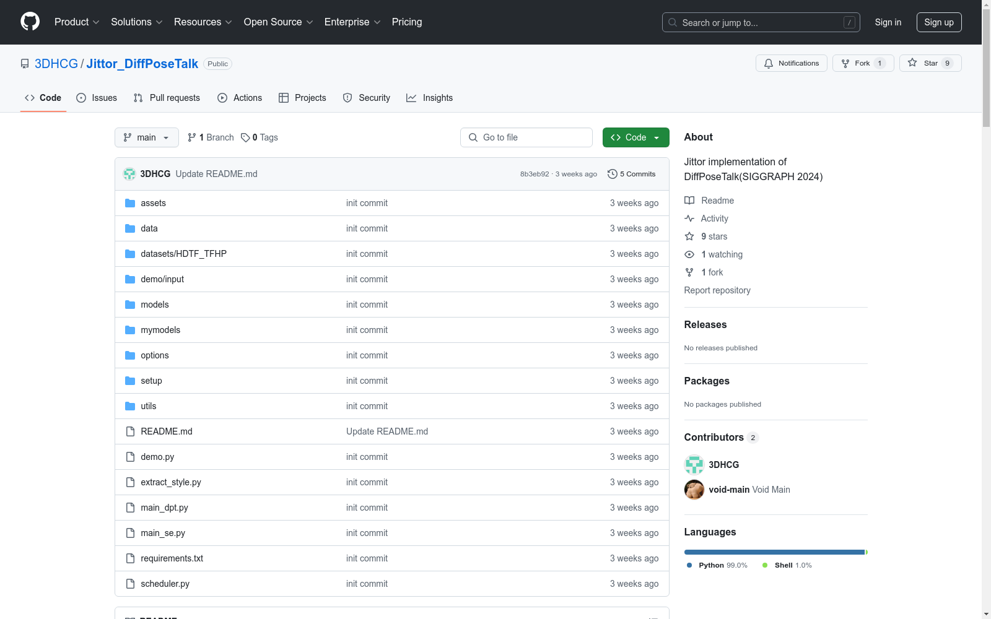Open commit hash 8b3eb92
The height and width of the screenshot is (619, 991).
(x=535, y=174)
